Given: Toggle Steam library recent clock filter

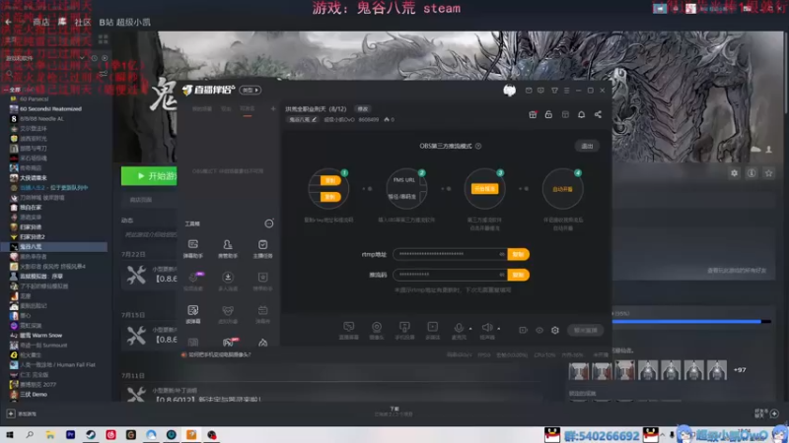Looking at the screenshot, I should (94, 58).
